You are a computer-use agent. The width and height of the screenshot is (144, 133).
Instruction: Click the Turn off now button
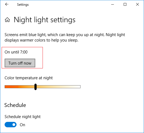20,63
